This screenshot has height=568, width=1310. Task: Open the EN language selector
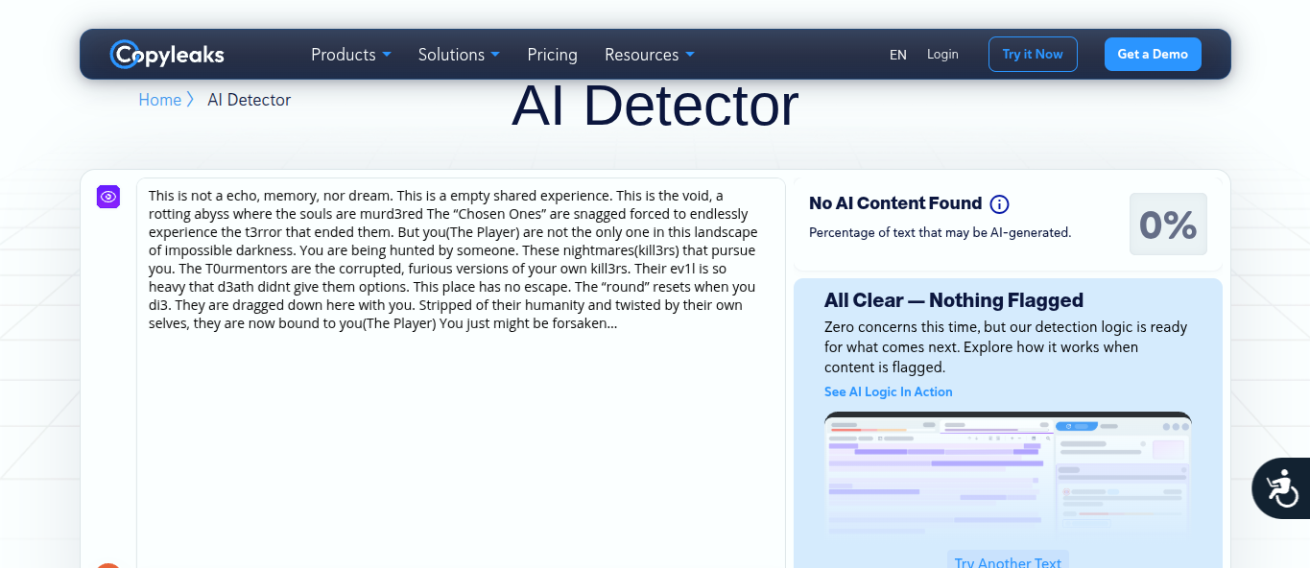[897, 55]
